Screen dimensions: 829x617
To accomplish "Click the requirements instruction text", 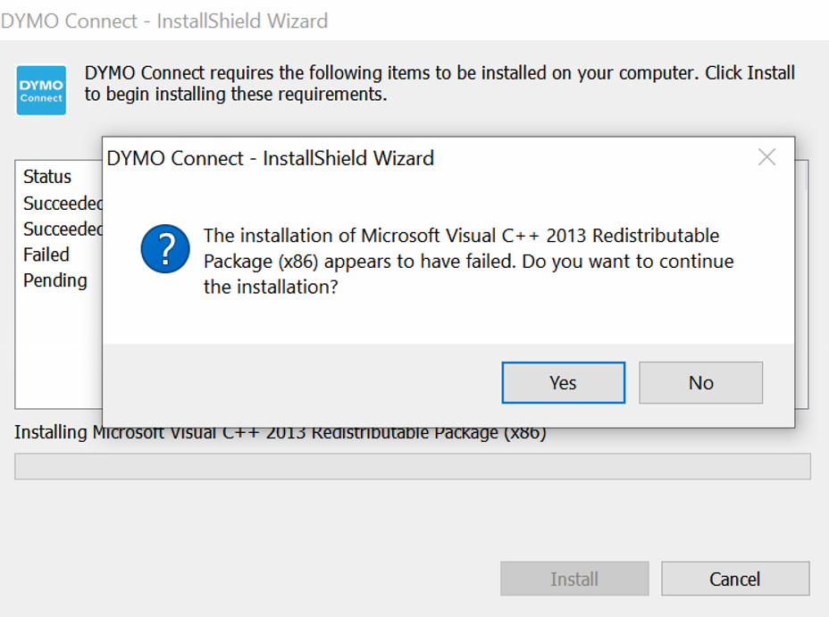I will (438, 83).
